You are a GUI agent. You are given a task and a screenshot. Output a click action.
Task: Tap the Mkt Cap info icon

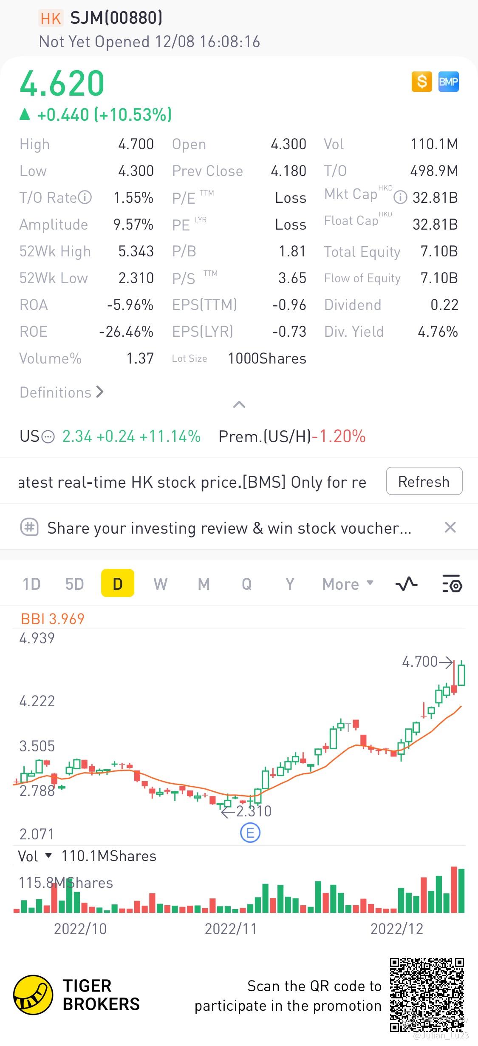[400, 197]
